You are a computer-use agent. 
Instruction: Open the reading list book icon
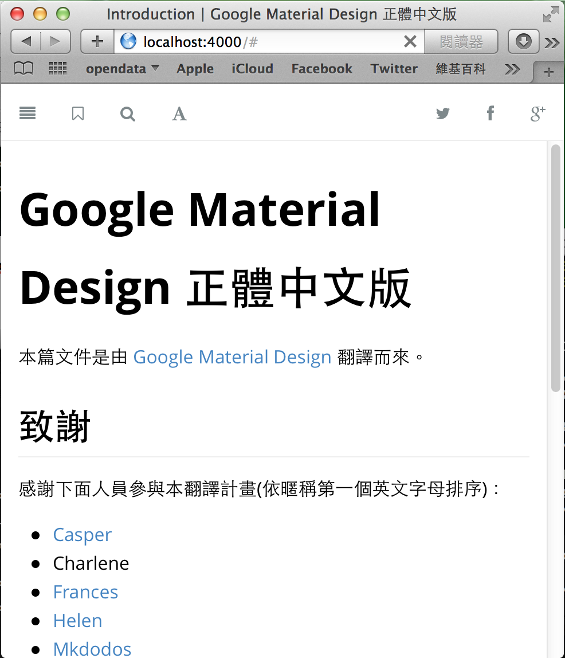click(x=23, y=68)
